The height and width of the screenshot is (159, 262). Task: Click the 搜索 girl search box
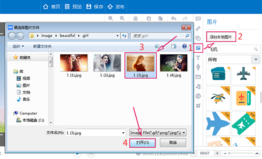[160, 36]
